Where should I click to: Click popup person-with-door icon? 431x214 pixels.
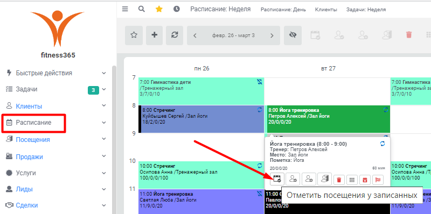pos(325,179)
